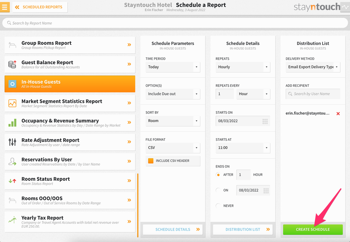
Task: Click the activity pulse icon top right
Action: pyautogui.click(x=345, y=7)
